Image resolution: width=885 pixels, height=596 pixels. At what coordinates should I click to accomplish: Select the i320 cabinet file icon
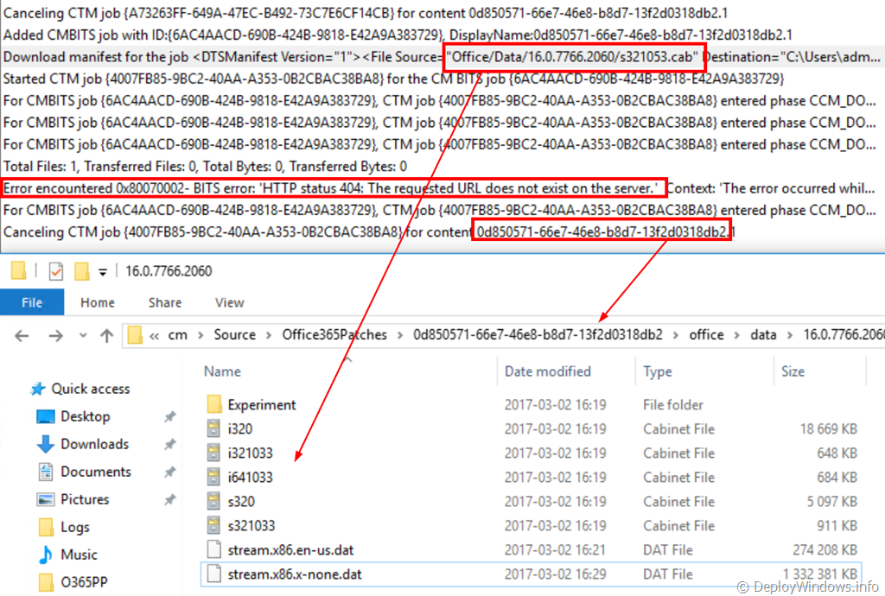point(214,428)
